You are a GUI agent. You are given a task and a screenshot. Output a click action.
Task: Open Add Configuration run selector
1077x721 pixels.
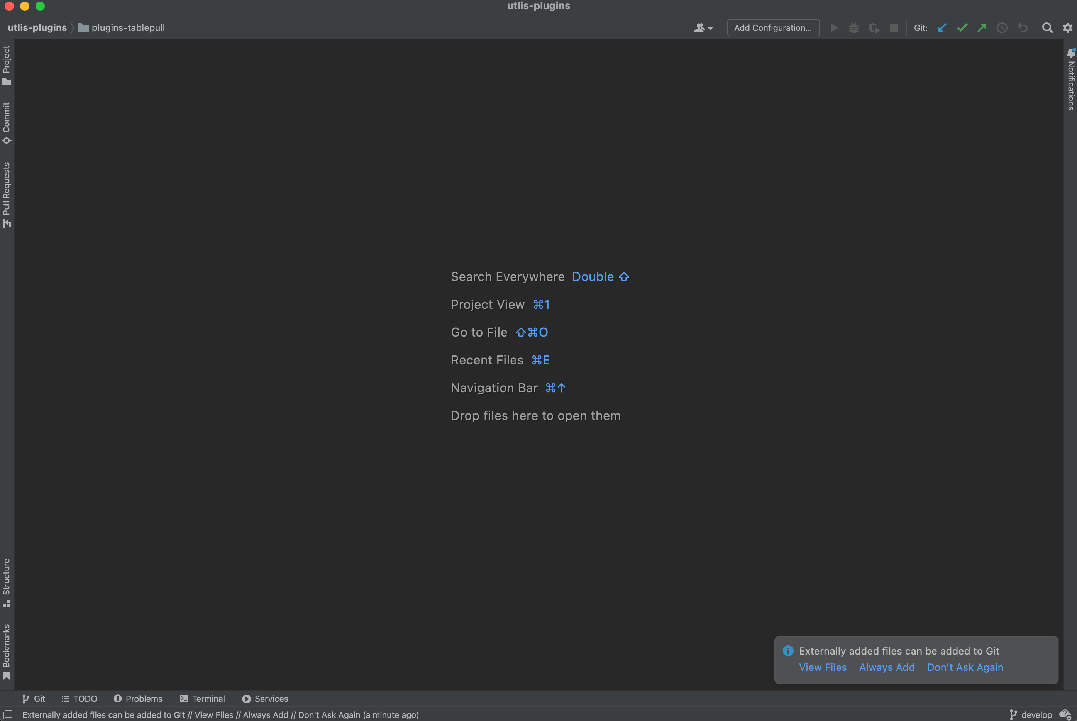773,28
